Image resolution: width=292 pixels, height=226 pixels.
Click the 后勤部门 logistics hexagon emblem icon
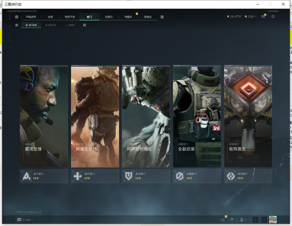point(180,176)
